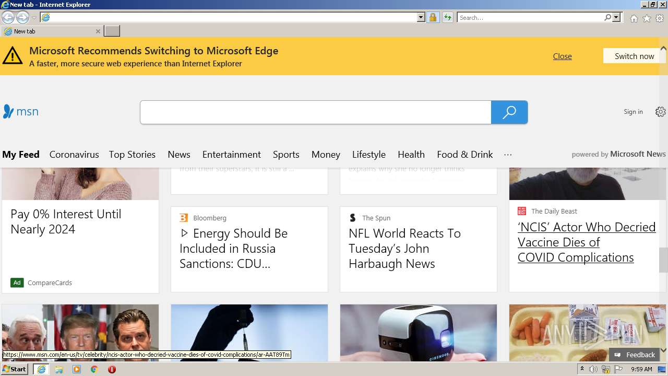This screenshot has height=376, width=668.
Task: Open Internet Explorer from the taskbar
Action: [x=41, y=369]
